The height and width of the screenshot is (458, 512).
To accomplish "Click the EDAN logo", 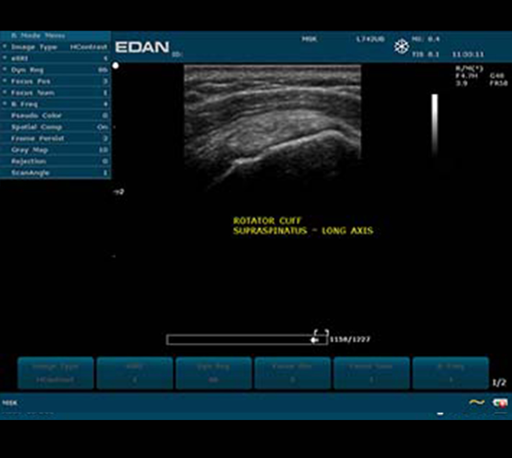I will coord(142,47).
